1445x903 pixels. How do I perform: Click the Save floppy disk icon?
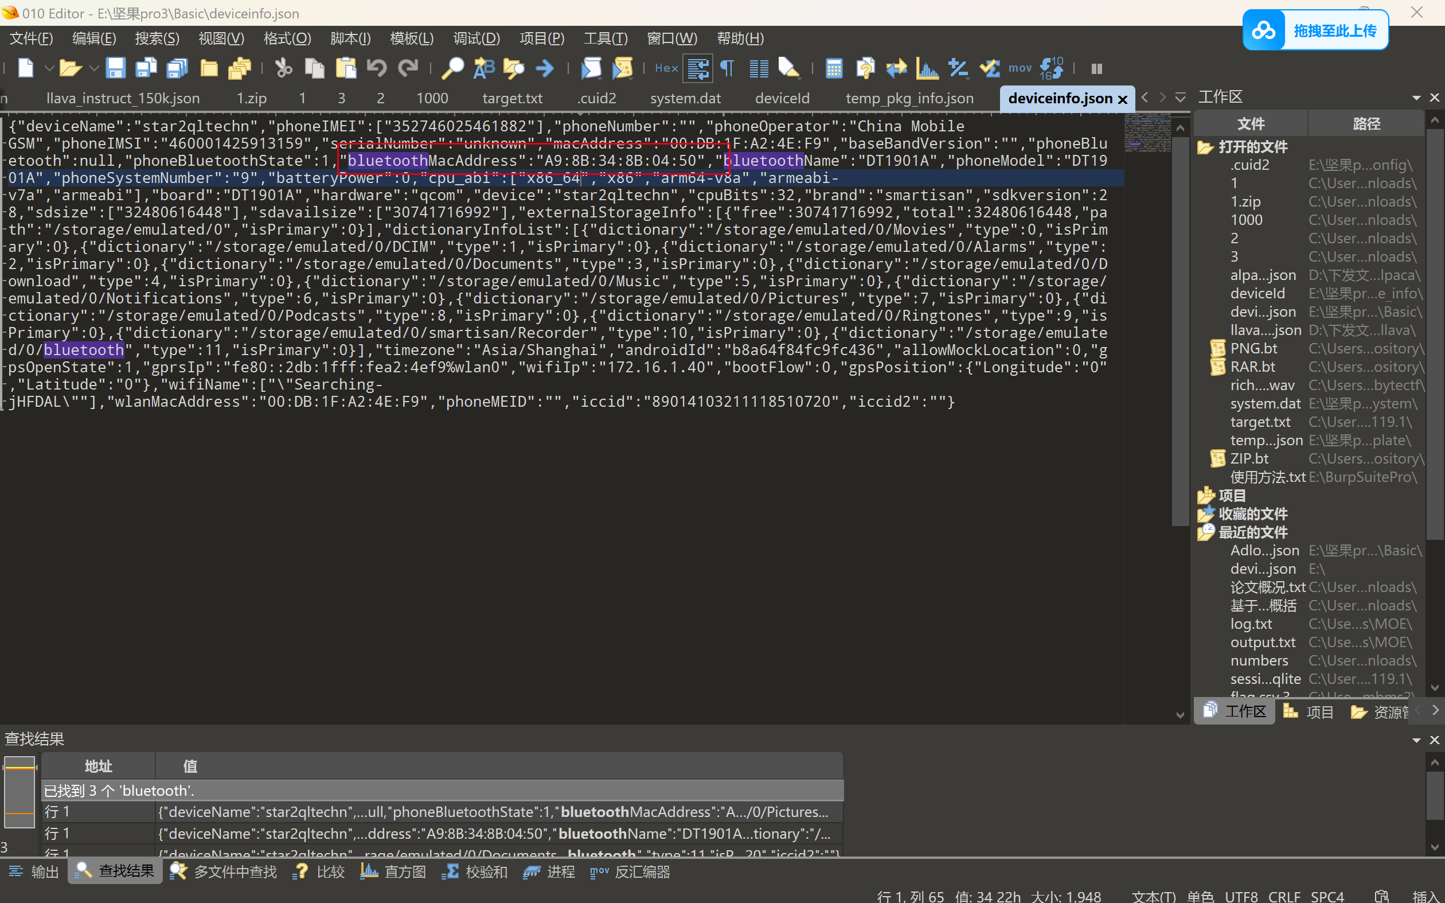(115, 68)
